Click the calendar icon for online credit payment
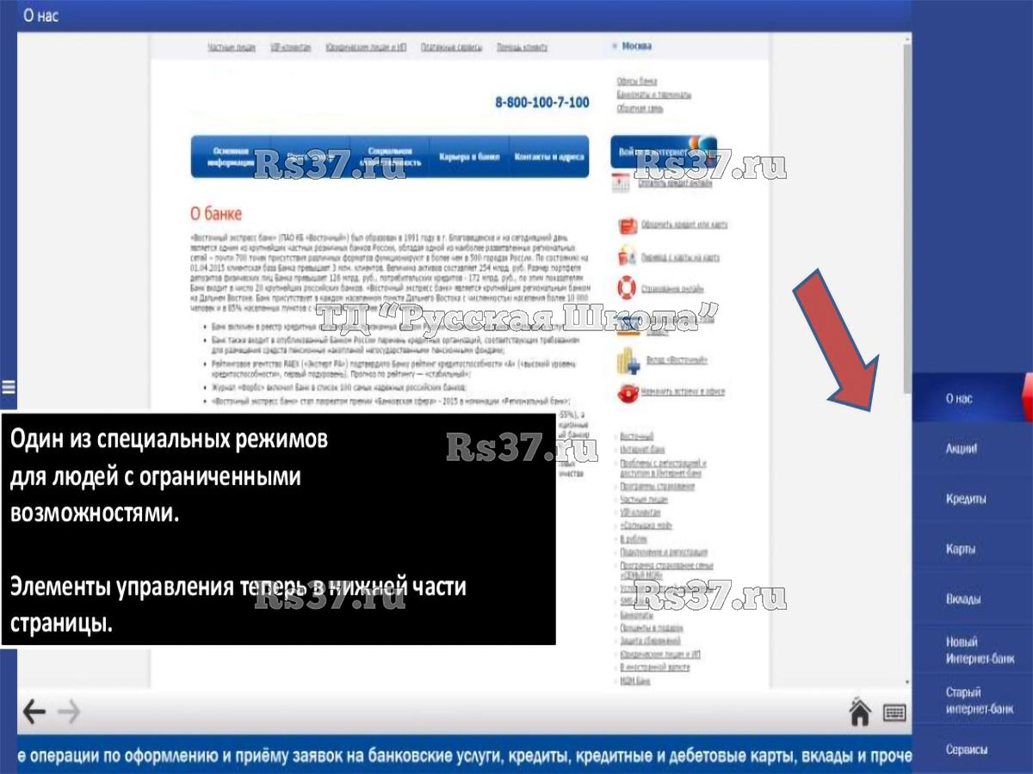This screenshot has height=774, width=1033. [x=622, y=182]
